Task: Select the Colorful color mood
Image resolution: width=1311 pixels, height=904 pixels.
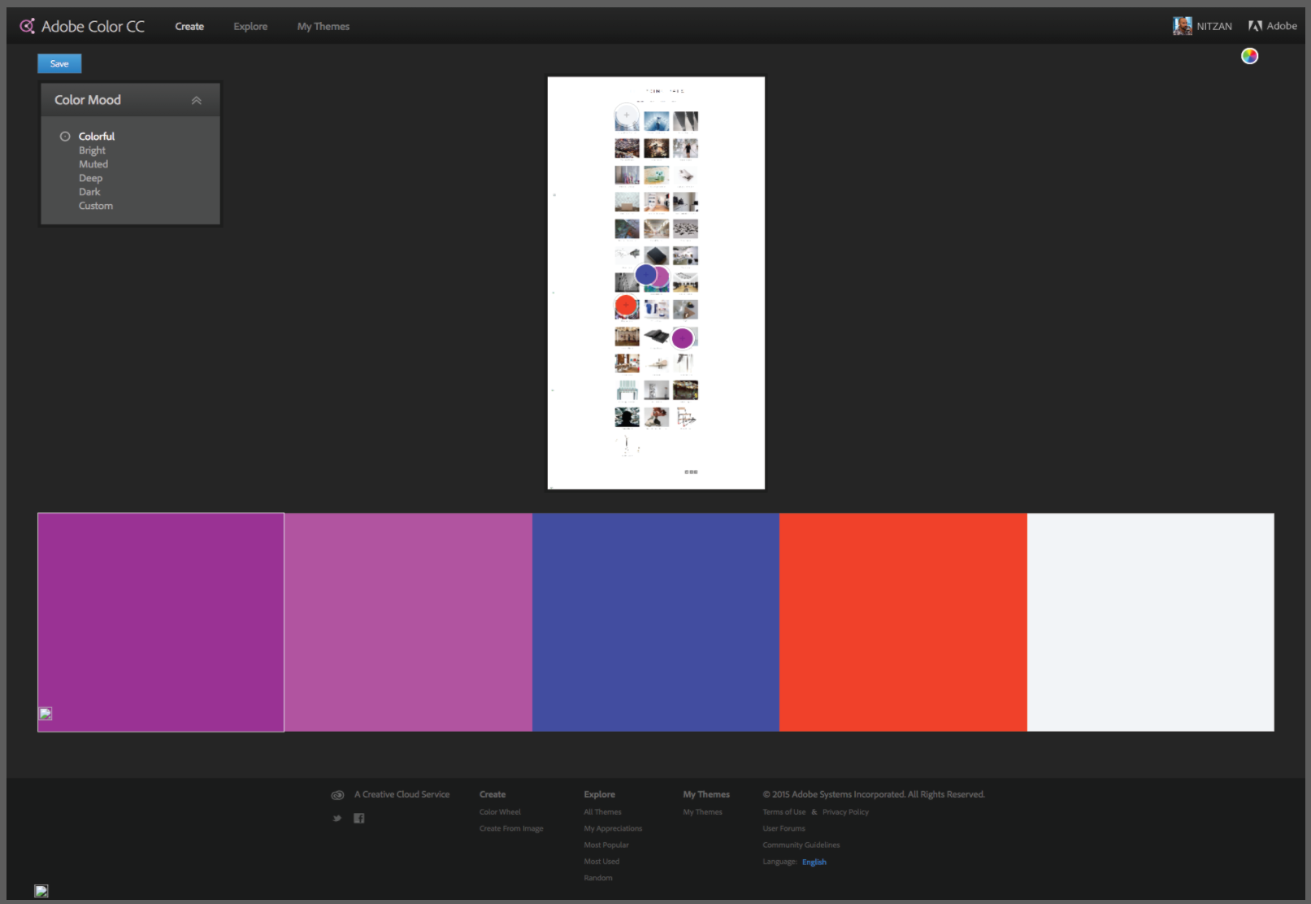Action: (97, 137)
